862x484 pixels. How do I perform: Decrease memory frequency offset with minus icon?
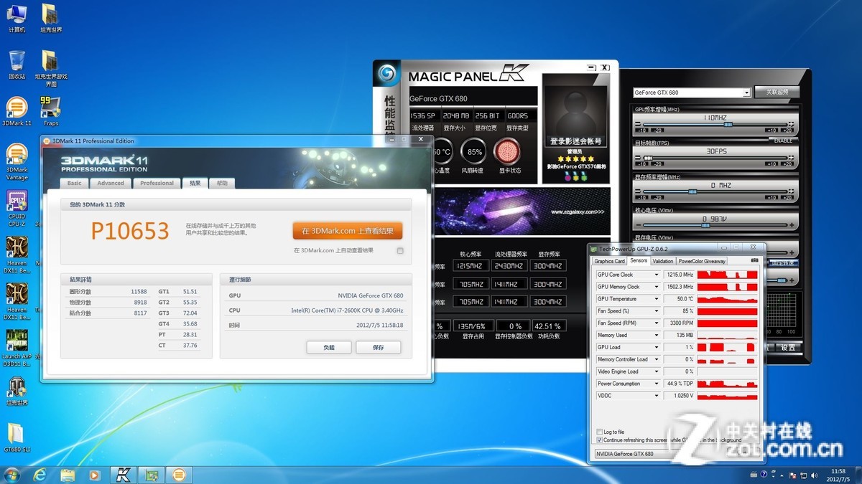(638, 191)
